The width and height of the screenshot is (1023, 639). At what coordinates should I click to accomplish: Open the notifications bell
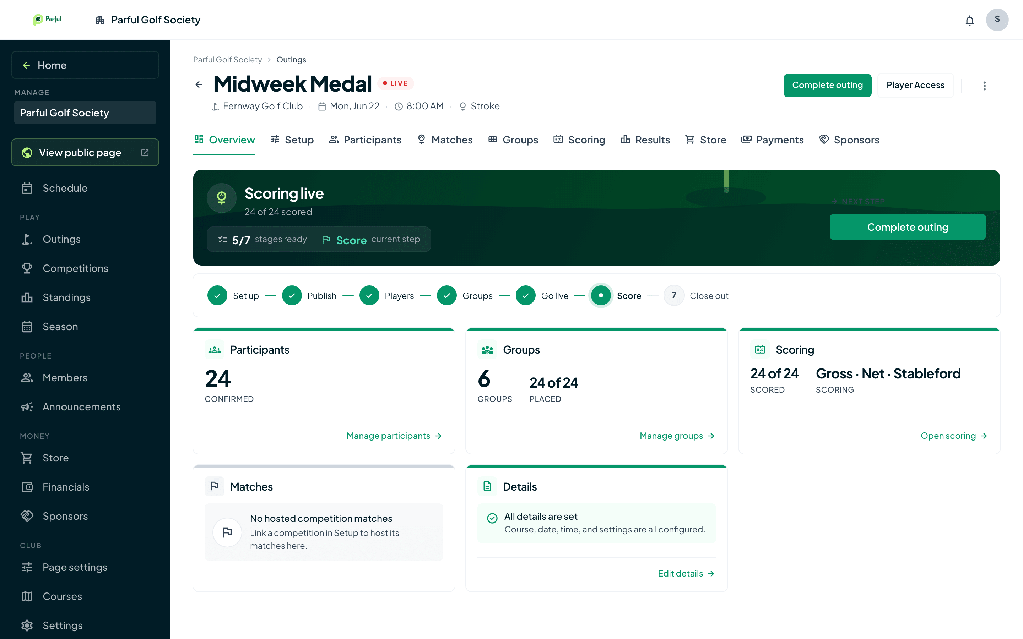[969, 20]
